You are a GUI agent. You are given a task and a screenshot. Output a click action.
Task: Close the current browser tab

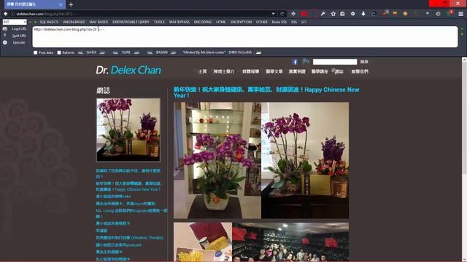click(x=61, y=4)
